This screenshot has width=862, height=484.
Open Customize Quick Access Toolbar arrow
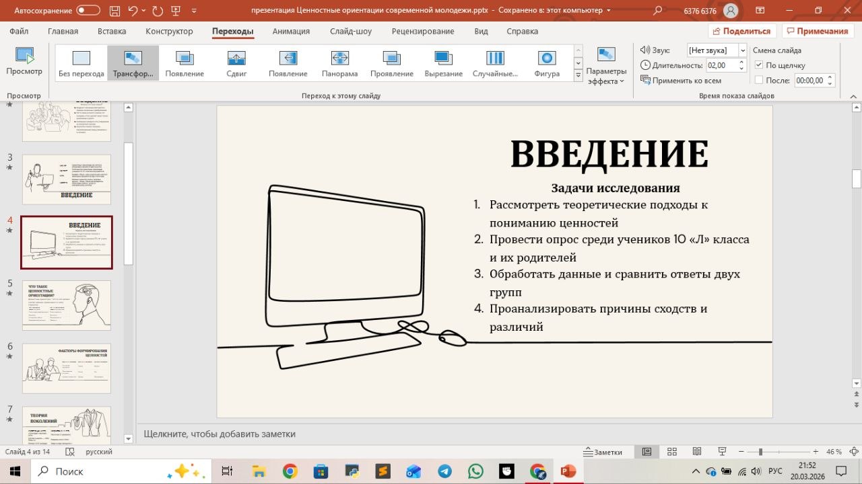[195, 11]
